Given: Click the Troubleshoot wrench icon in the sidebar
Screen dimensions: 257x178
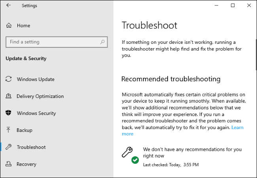Looking at the screenshot, I should 9,147.
